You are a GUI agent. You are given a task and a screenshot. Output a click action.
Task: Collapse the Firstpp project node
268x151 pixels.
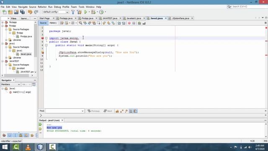click(x=3, y=26)
